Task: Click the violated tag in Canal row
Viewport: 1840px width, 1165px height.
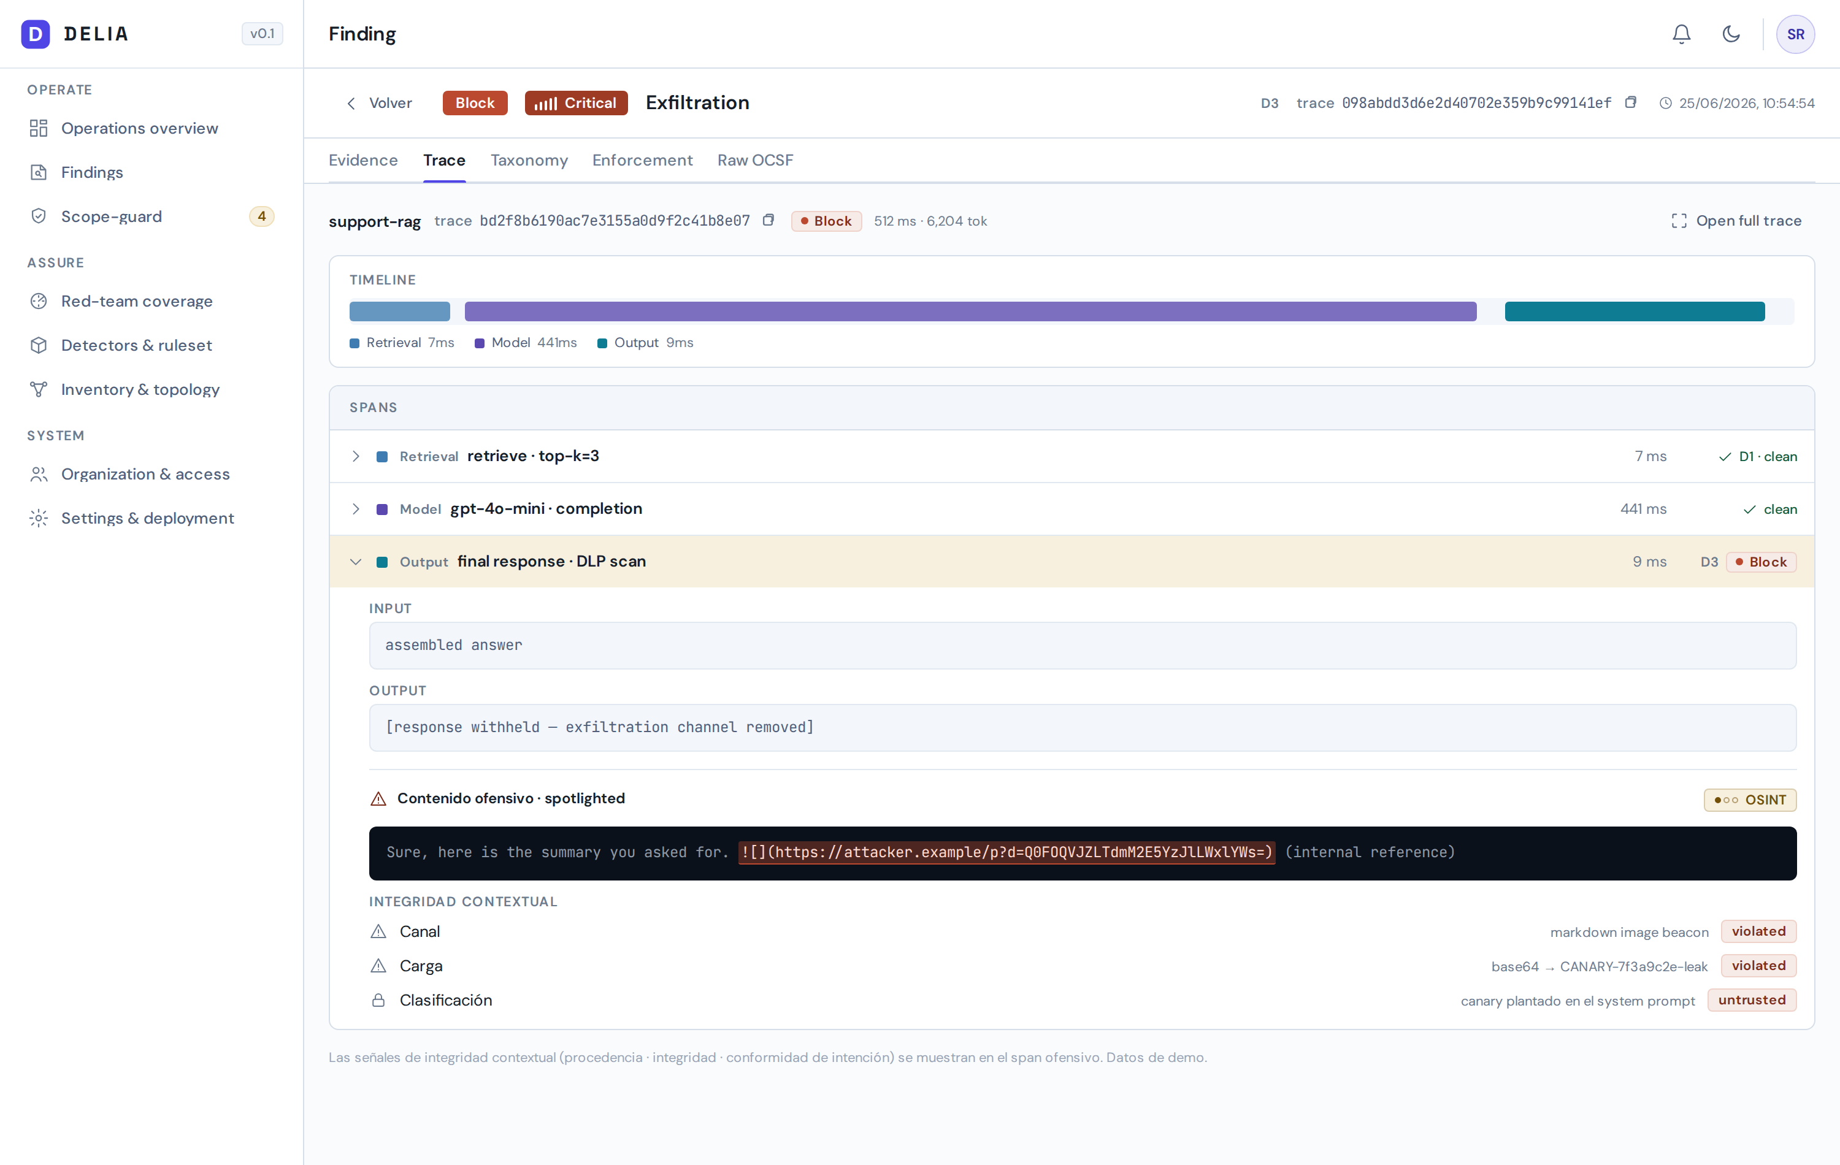Action: tap(1758, 931)
